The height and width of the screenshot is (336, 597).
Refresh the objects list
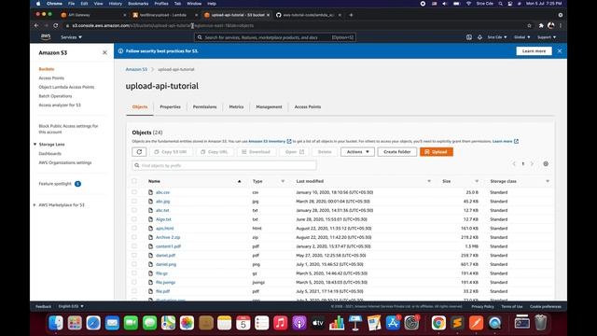(x=139, y=151)
